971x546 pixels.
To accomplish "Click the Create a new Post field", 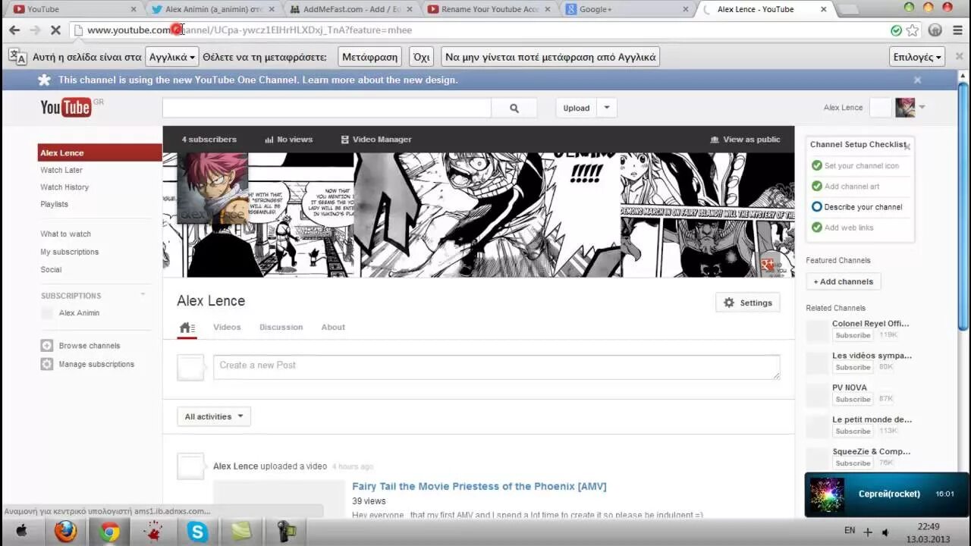I will tap(496, 367).
